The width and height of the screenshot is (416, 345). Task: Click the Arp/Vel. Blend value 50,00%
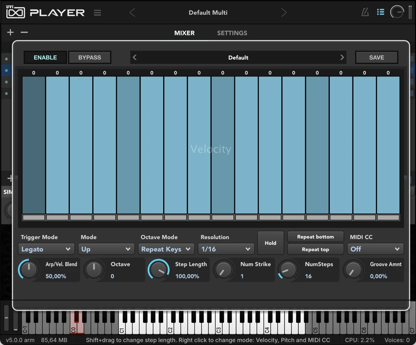56,276
